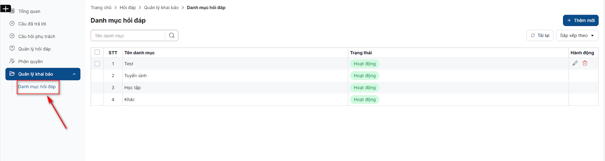
Task: Click the Hoạt động status badge for Tuyển sinh
Action: [x=365, y=76]
